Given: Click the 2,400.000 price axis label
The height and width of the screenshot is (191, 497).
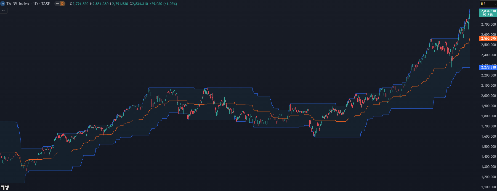Looking at the screenshot, I should 488,55.
